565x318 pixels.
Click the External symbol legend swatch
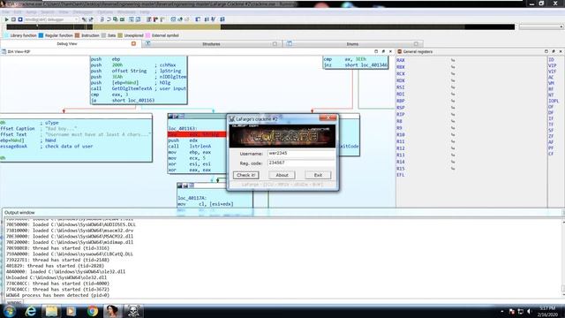coord(147,35)
